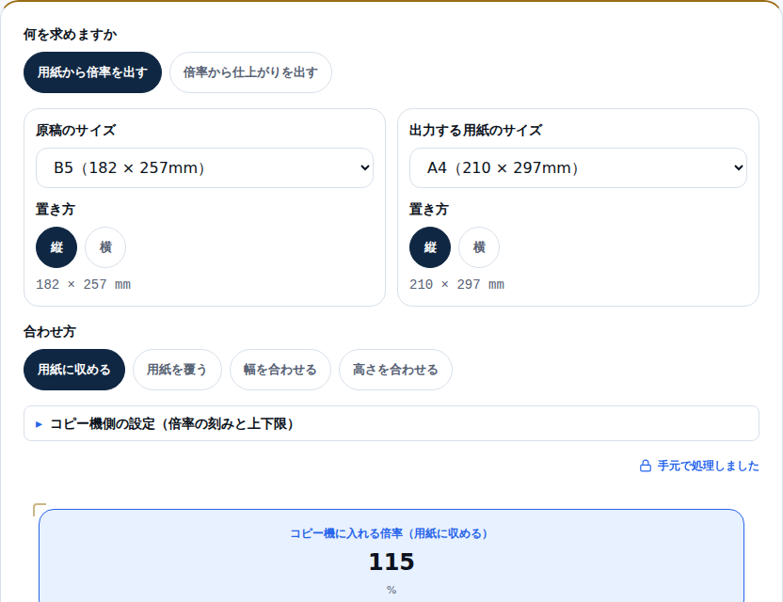Set original orientation to 横

(x=105, y=247)
